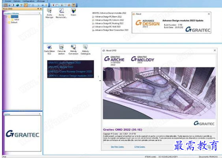Click the Prêt status bar text
Image resolution: width=222 pixels, height=158 pixels.
4,157
